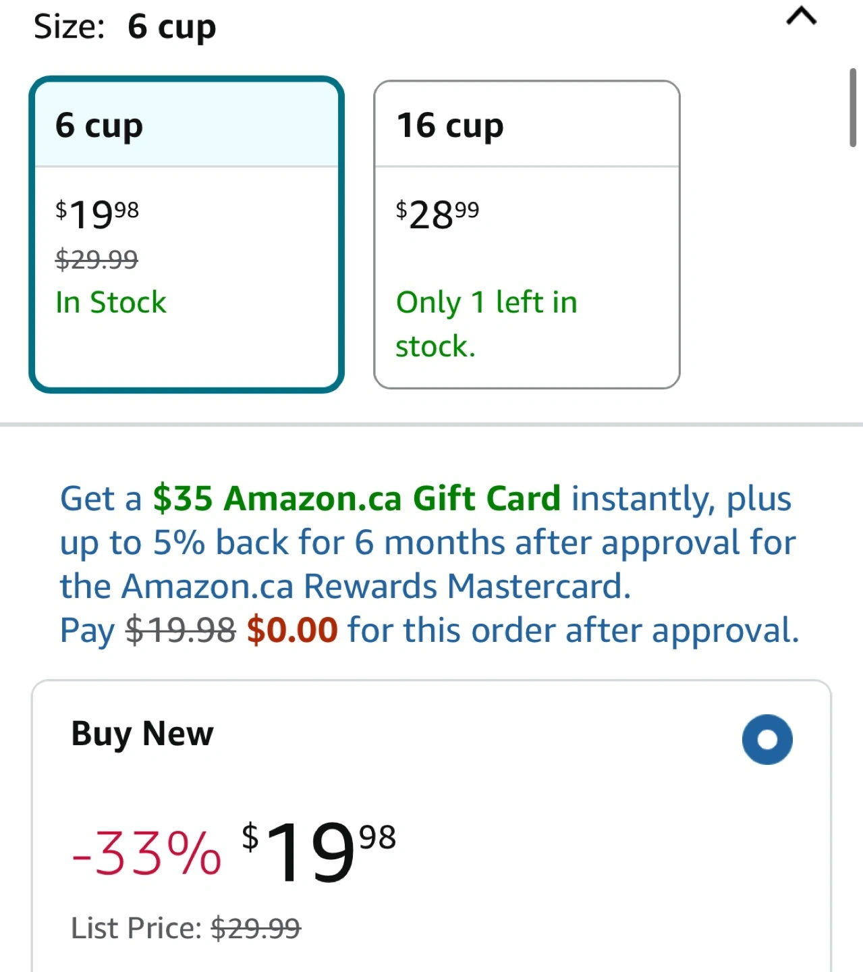Click "Only 1 left in stock" text
The image size is (863, 972).
(486, 324)
